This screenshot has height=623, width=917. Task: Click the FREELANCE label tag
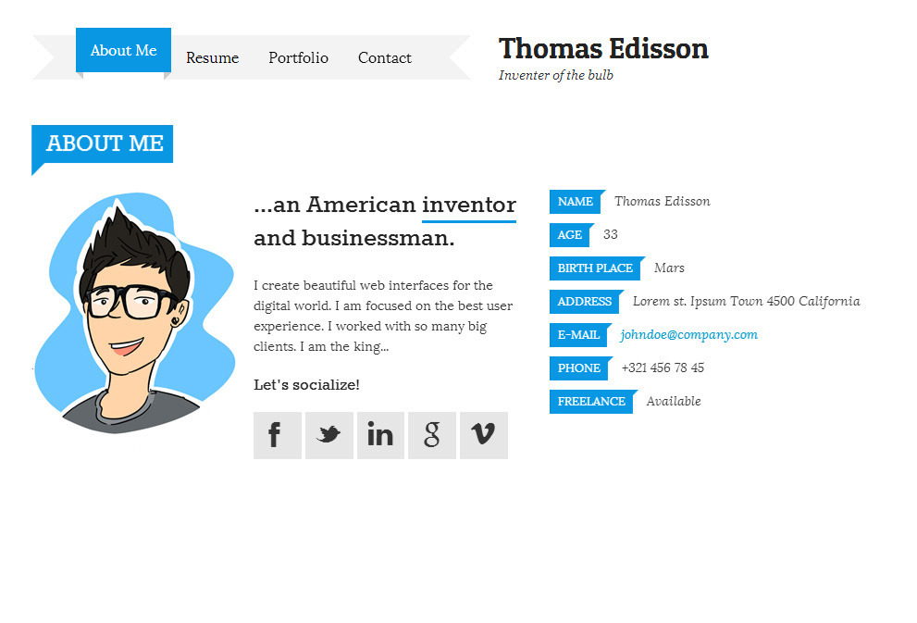[x=590, y=402]
